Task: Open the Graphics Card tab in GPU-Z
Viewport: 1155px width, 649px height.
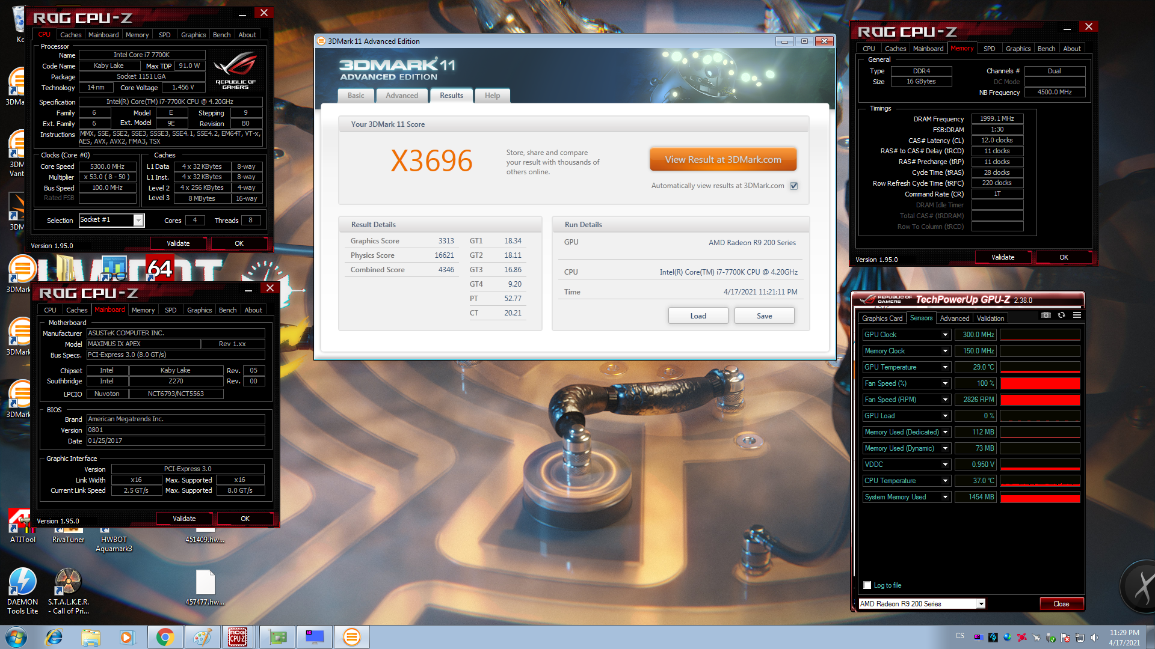Action: click(x=882, y=318)
